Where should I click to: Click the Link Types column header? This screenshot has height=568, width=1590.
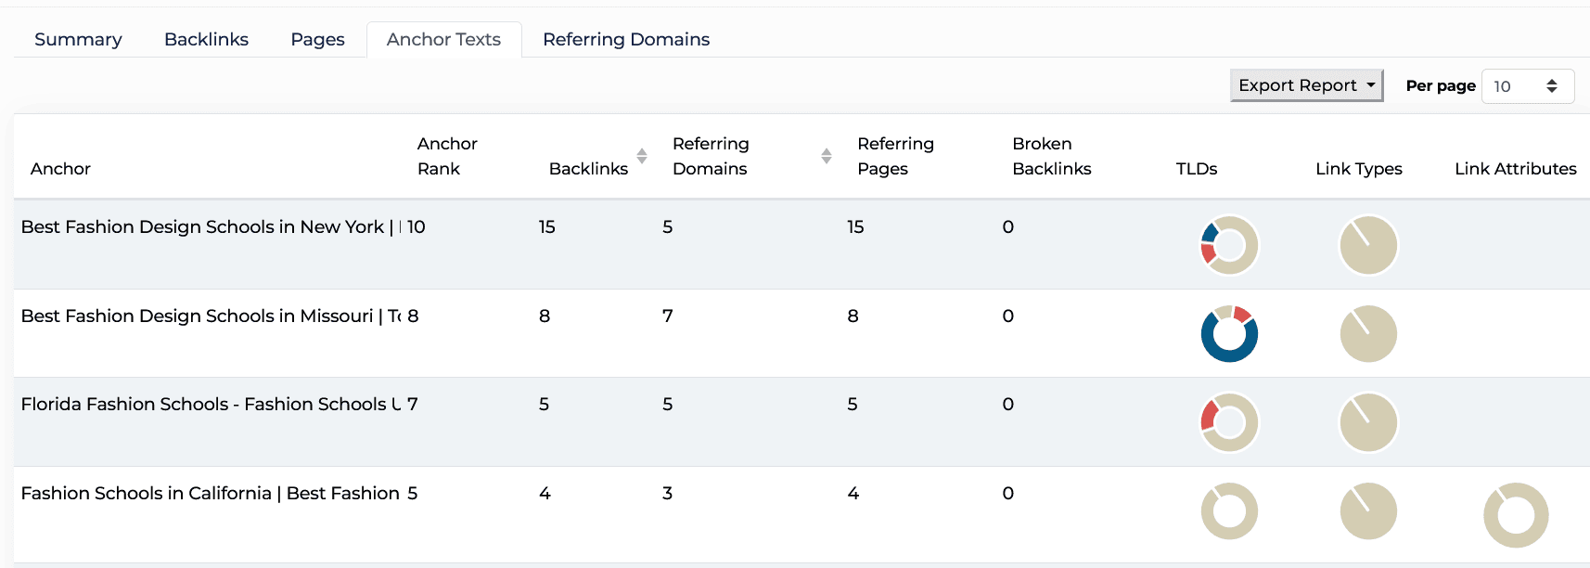[x=1359, y=169]
